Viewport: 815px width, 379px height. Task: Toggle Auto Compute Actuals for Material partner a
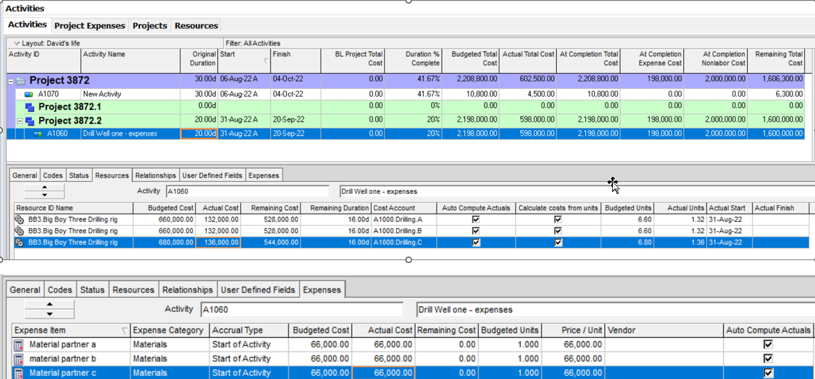[768, 344]
